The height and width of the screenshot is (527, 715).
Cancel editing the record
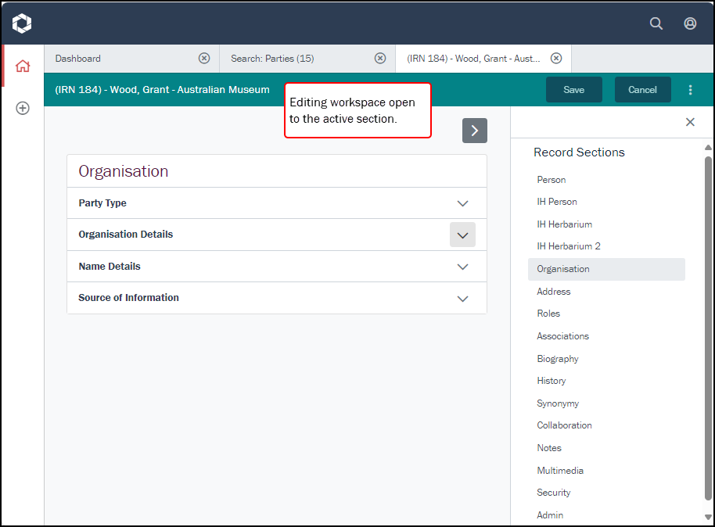[x=642, y=90]
